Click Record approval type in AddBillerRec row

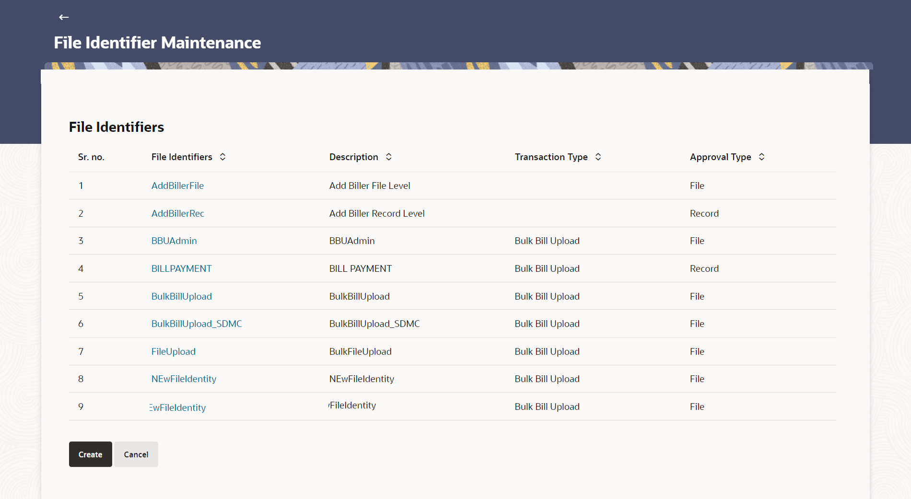704,213
